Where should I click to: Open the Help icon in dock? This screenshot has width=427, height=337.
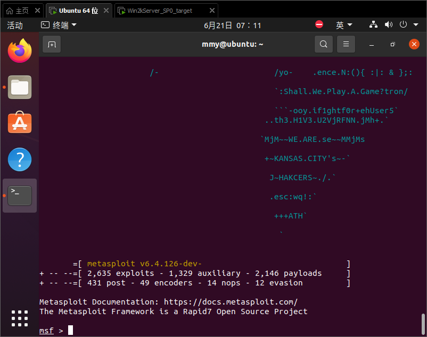click(x=20, y=159)
